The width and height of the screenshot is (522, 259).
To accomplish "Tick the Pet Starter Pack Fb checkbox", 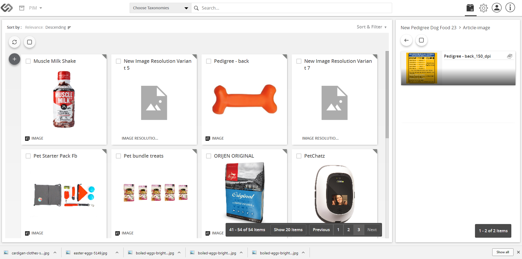I will [x=28, y=156].
